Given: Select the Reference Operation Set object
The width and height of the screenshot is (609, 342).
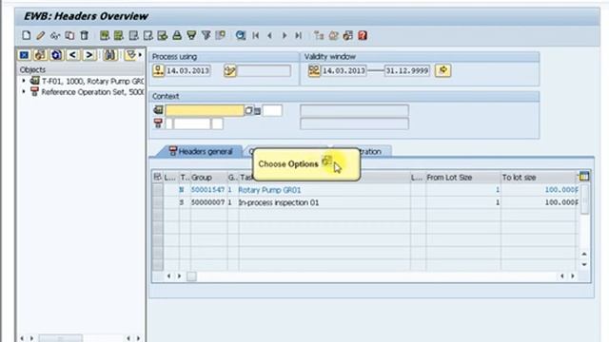Looking at the screenshot, I should 92,92.
